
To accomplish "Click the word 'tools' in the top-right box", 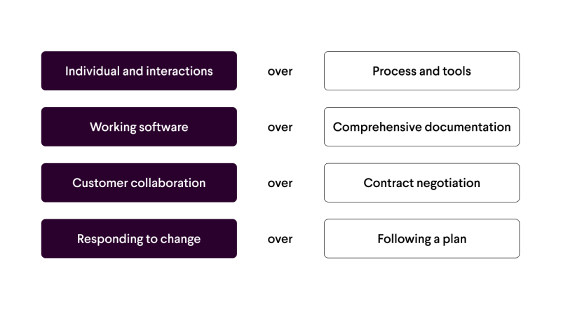I will click(457, 71).
